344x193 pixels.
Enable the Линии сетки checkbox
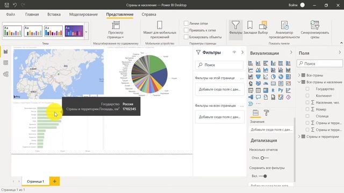click(x=186, y=23)
